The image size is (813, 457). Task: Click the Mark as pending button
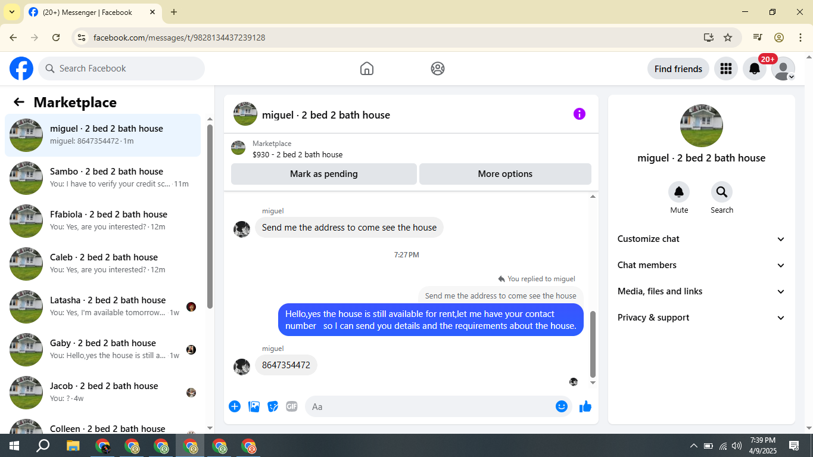(x=324, y=174)
